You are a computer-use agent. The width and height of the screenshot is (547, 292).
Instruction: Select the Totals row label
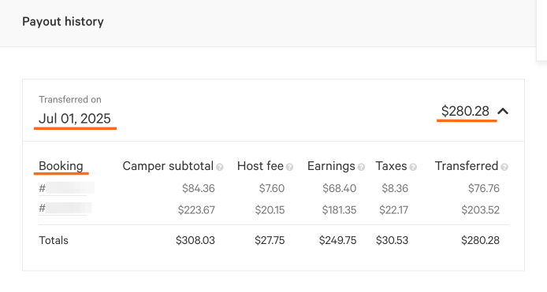54,240
